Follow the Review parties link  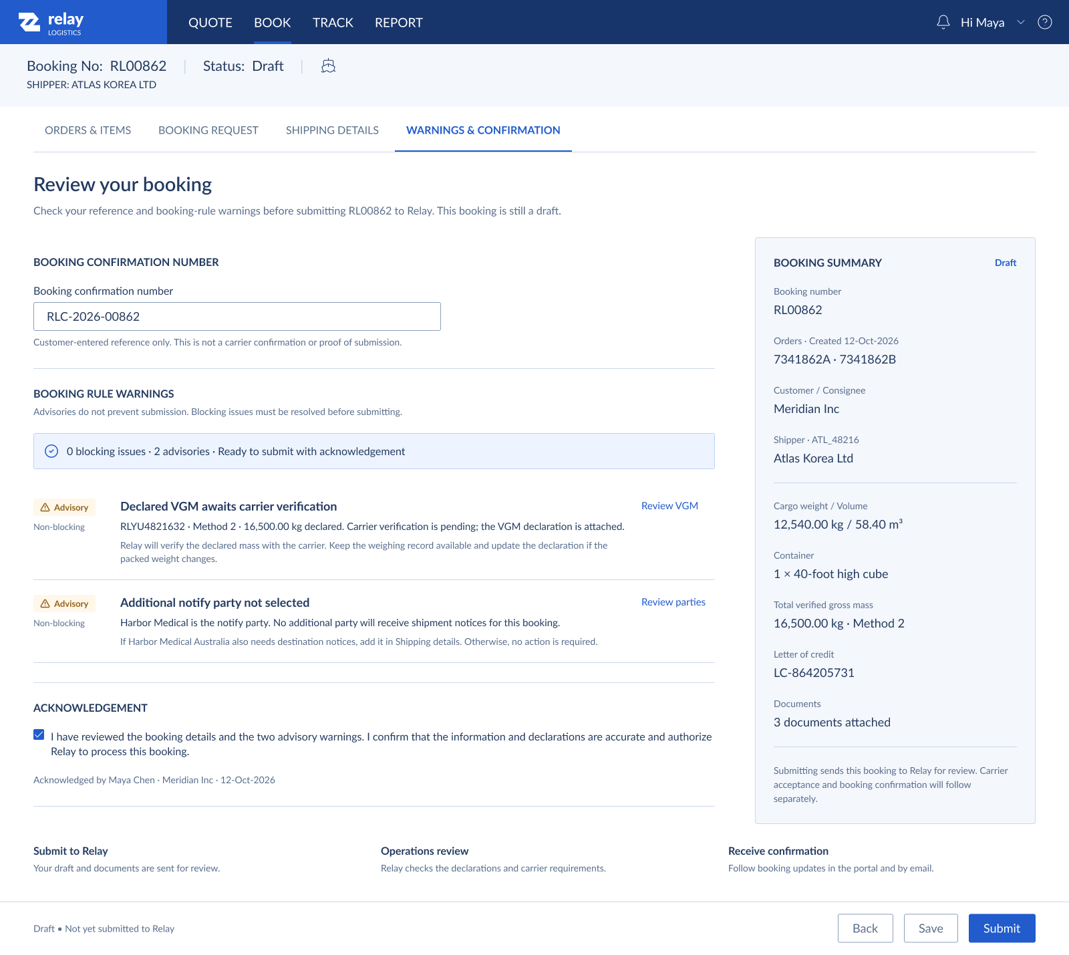[x=673, y=602]
